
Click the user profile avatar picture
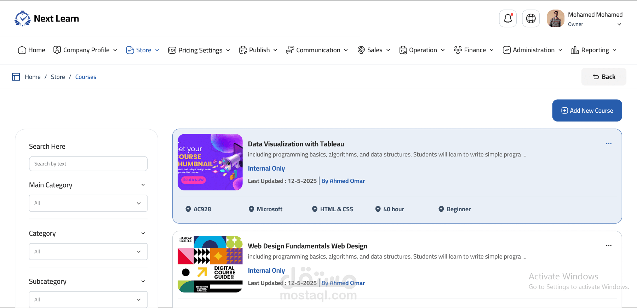coord(556,18)
